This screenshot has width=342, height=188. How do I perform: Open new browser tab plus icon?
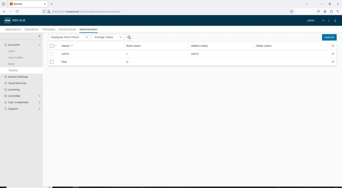tap(52, 4)
